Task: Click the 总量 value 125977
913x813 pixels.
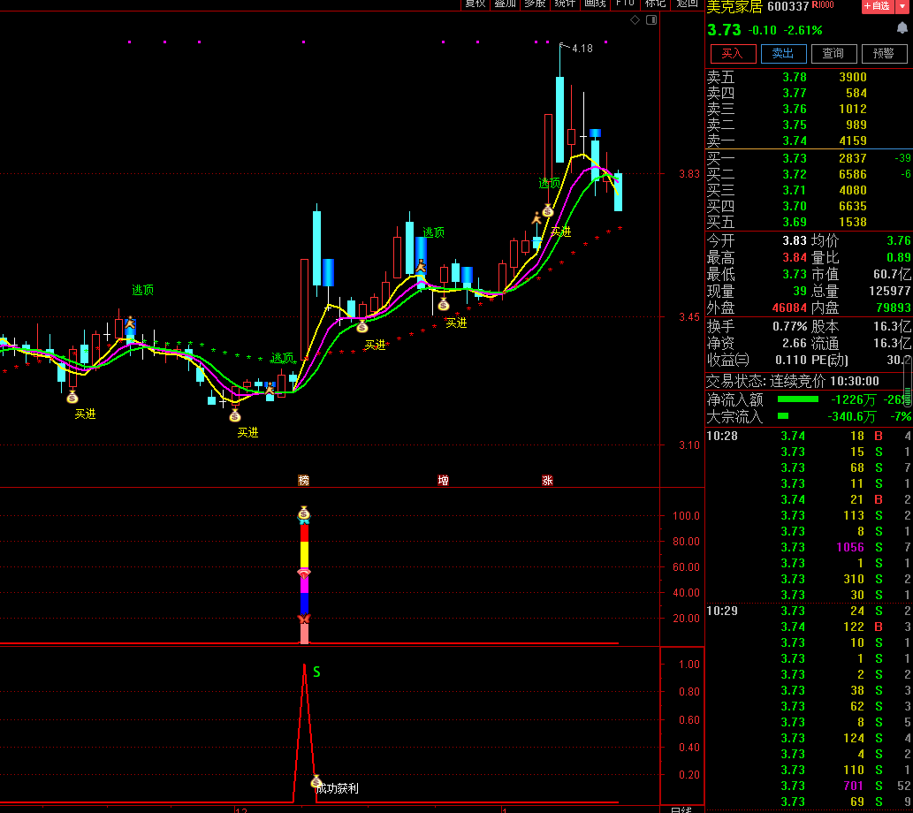Action: pyautogui.click(x=890, y=291)
